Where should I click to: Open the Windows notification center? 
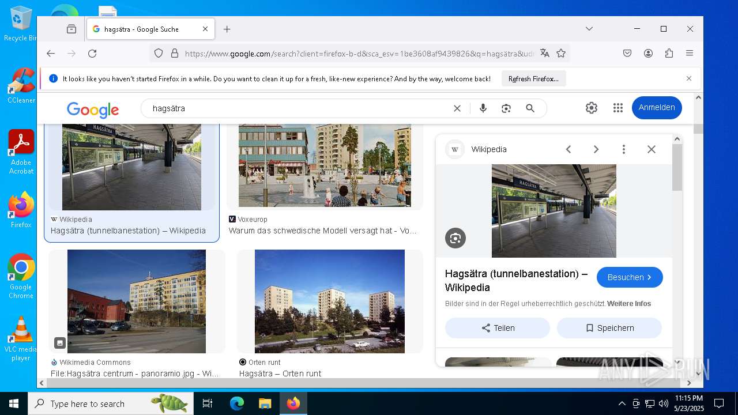[719, 403]
